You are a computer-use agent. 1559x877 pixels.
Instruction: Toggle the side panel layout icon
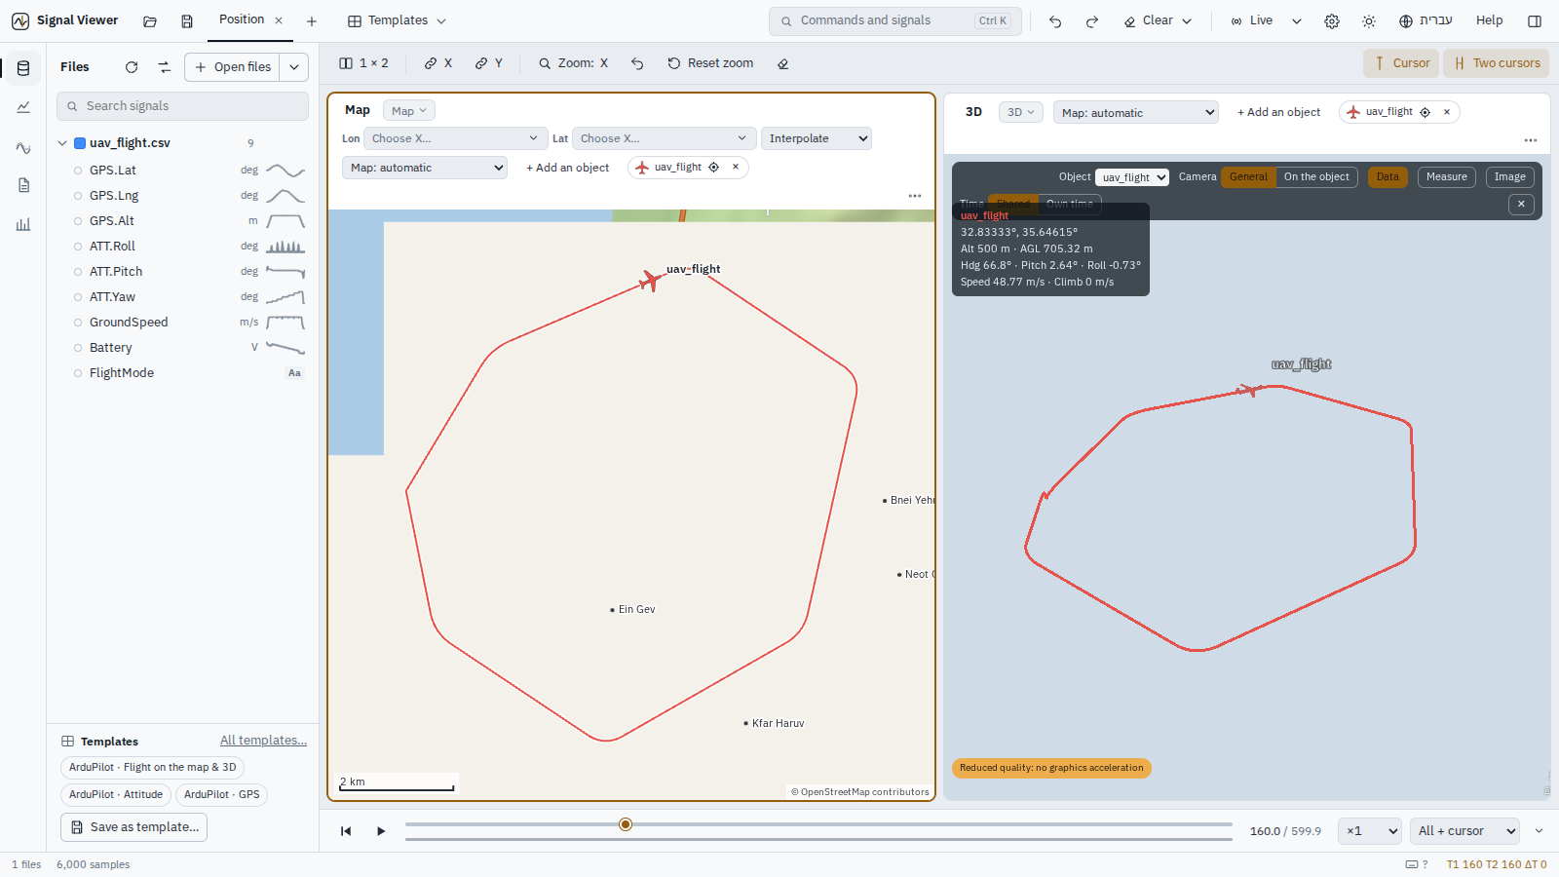point(1535,20)
